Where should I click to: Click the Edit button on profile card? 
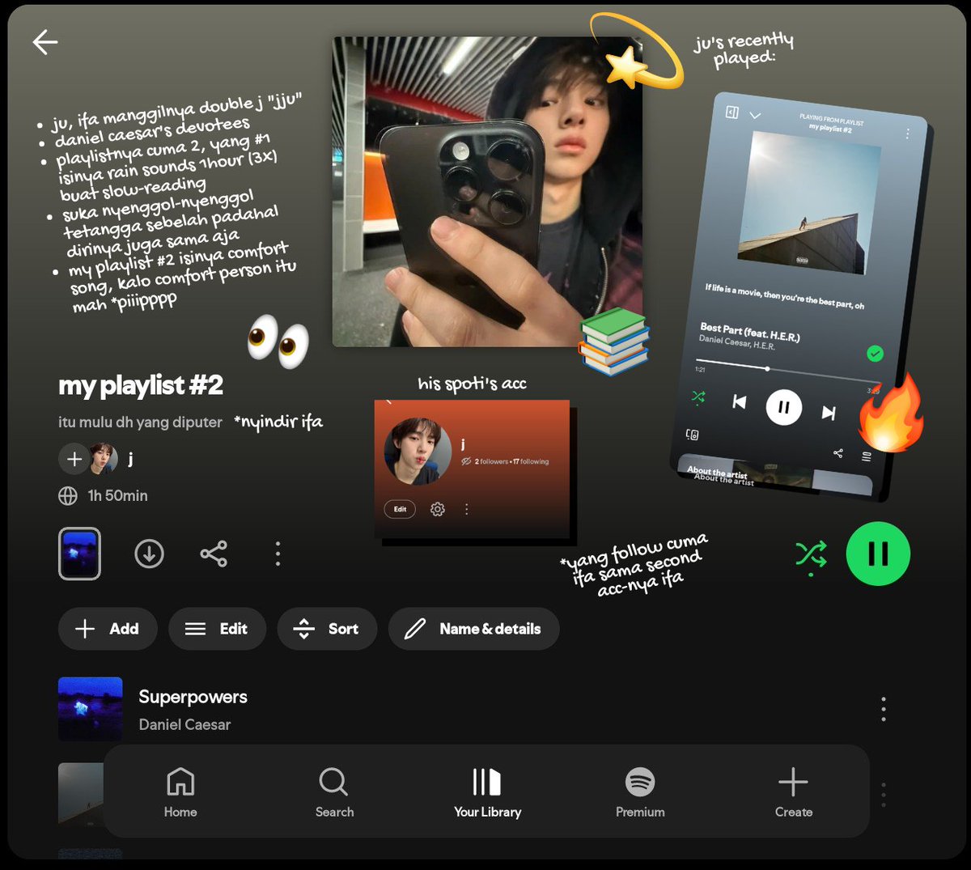tap(400, 509)
